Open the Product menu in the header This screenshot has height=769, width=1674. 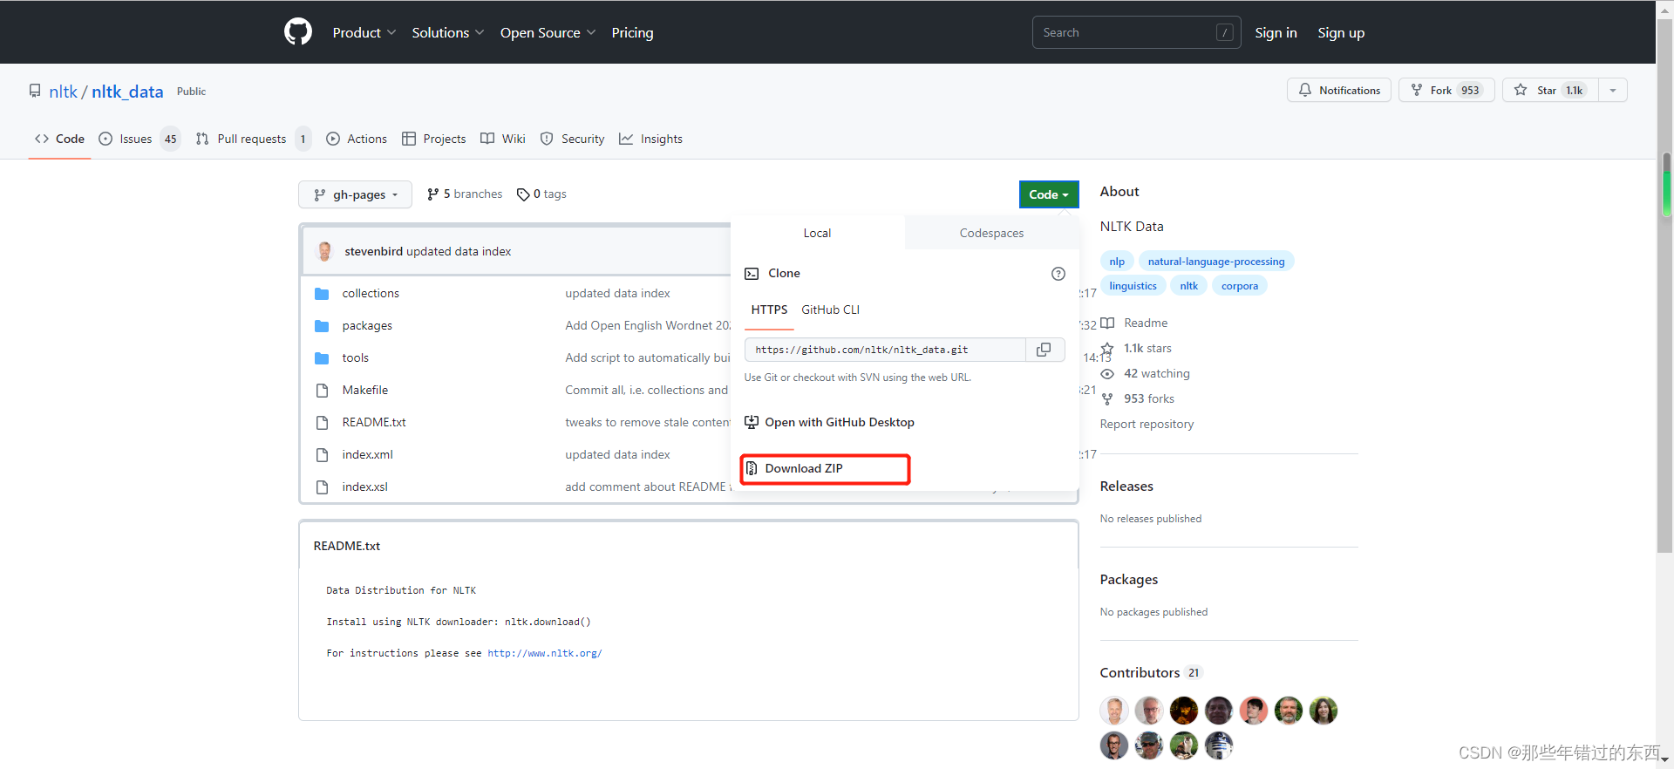pos(364,32)
